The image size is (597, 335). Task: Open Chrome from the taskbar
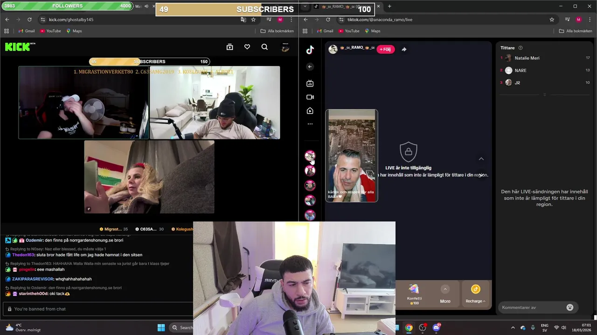(x=409, y=328)
